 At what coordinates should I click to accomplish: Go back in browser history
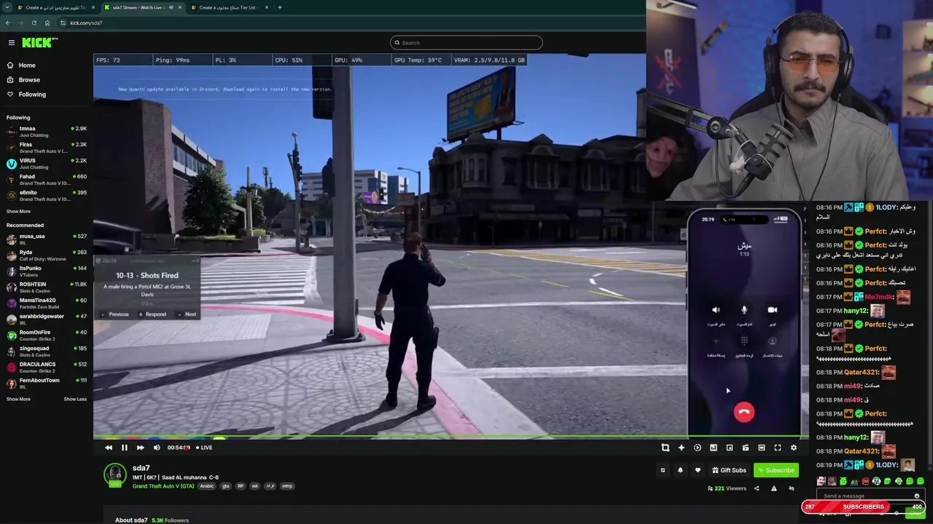[x=8, y=23]
